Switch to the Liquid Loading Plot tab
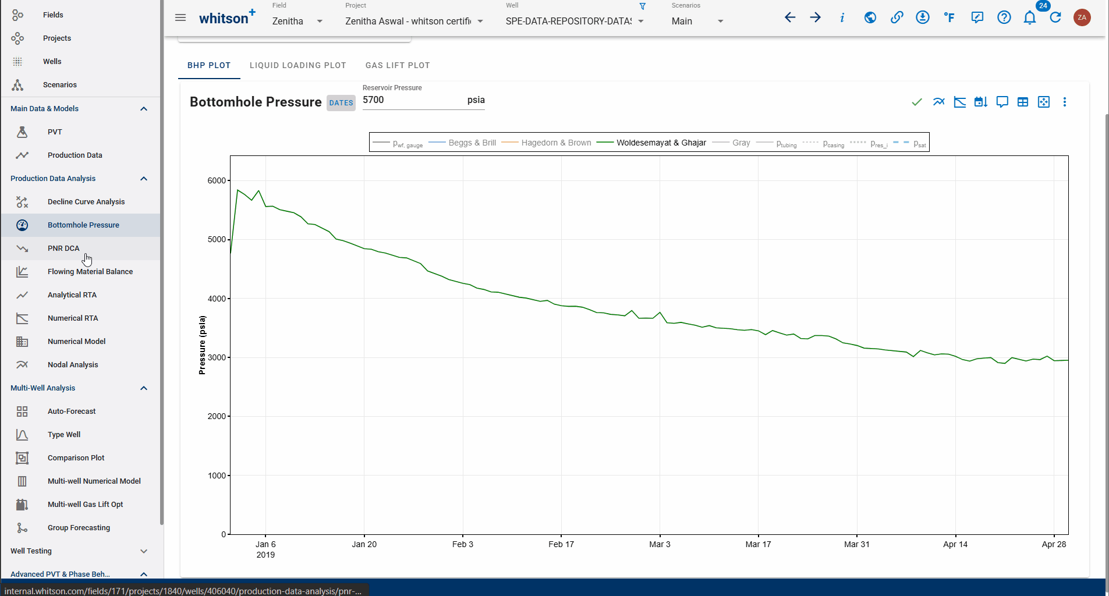Viewport: 1109px width, 596px height. [x=297, y=65]
